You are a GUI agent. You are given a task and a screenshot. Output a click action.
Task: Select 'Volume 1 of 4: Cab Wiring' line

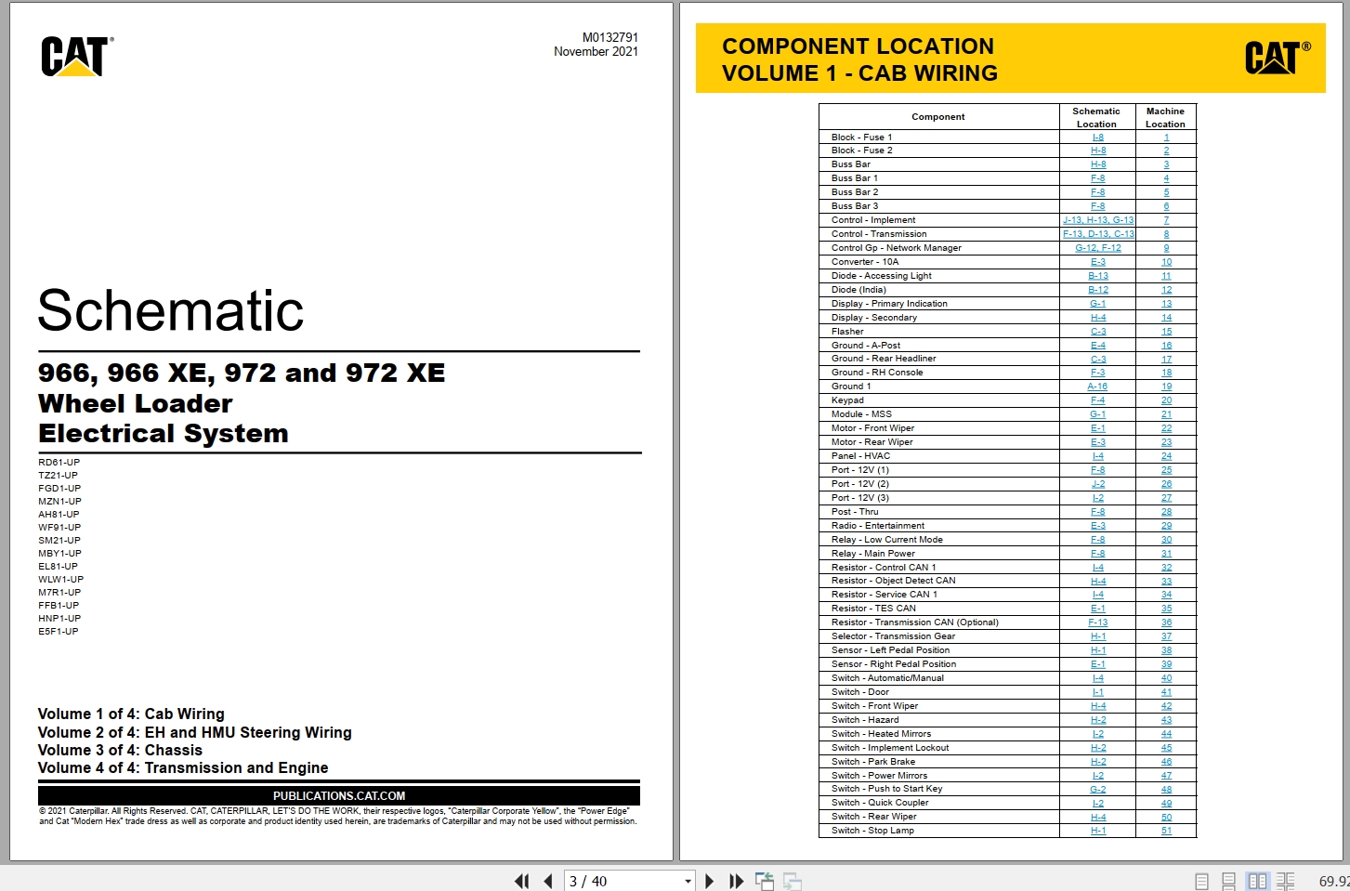(131, 714)
